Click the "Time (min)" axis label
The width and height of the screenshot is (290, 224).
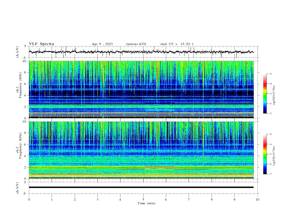coord(146,203)
